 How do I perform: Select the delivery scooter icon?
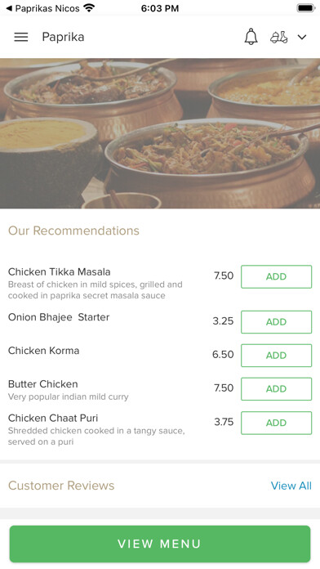(x=279, y=37)
